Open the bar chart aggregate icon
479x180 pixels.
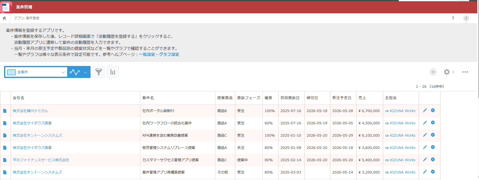[x=113, y=72]
